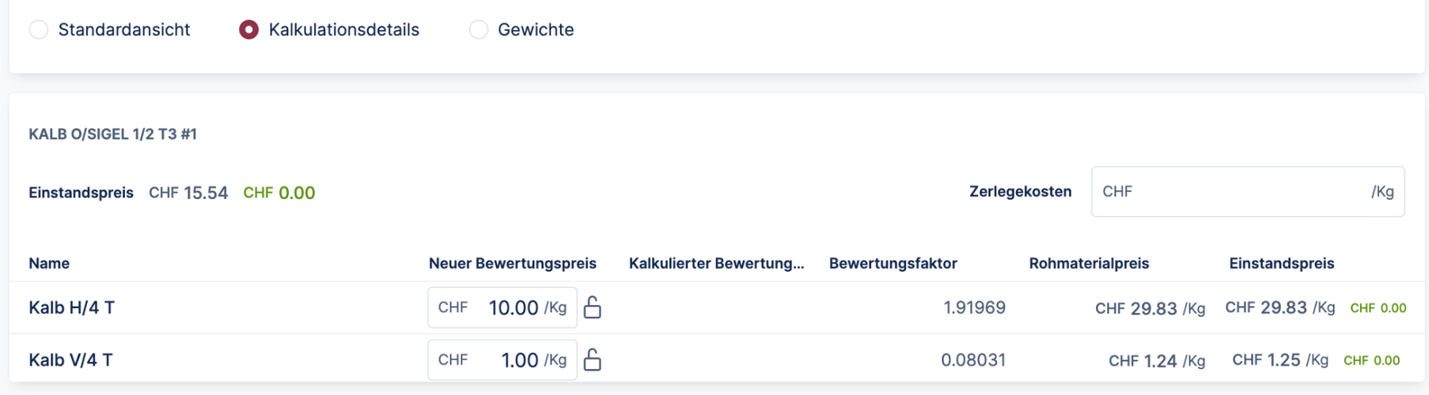Screen dimensions: 1429x395
Task: Click the Bewertungsfaktor value 0.08031
Action: pos(973,360)
